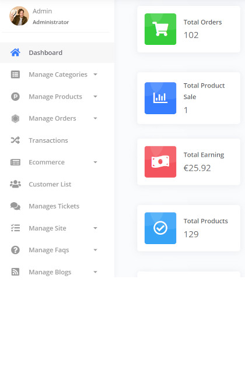Expand the Manage Site dropdown arrow

95,228
